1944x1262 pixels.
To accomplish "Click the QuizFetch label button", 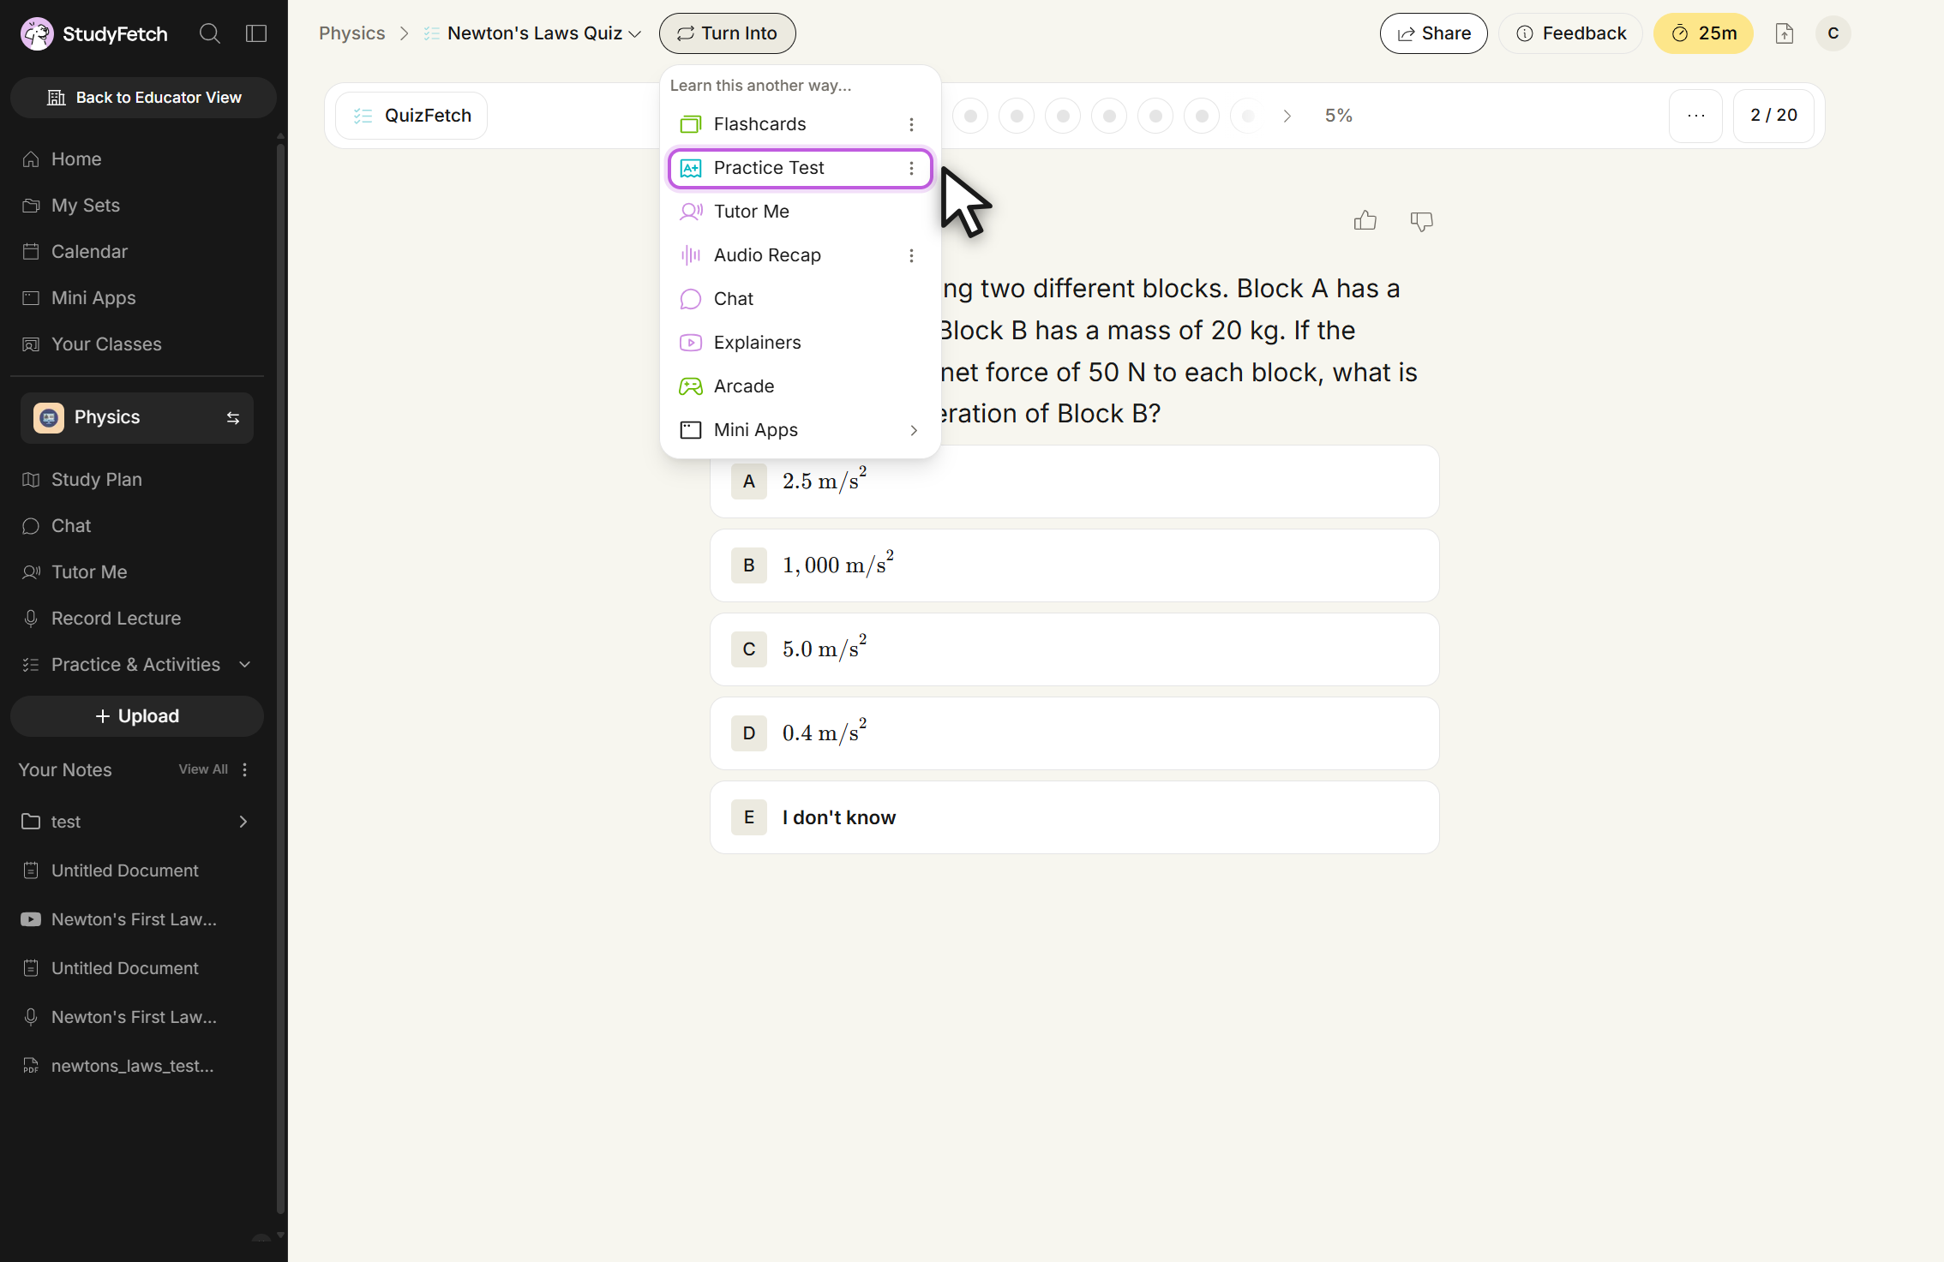I will pos(411,116).
